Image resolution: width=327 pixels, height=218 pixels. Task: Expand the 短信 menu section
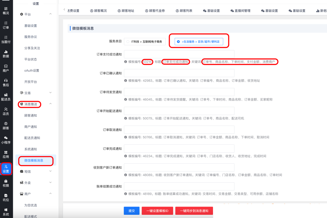coord(50,171)
